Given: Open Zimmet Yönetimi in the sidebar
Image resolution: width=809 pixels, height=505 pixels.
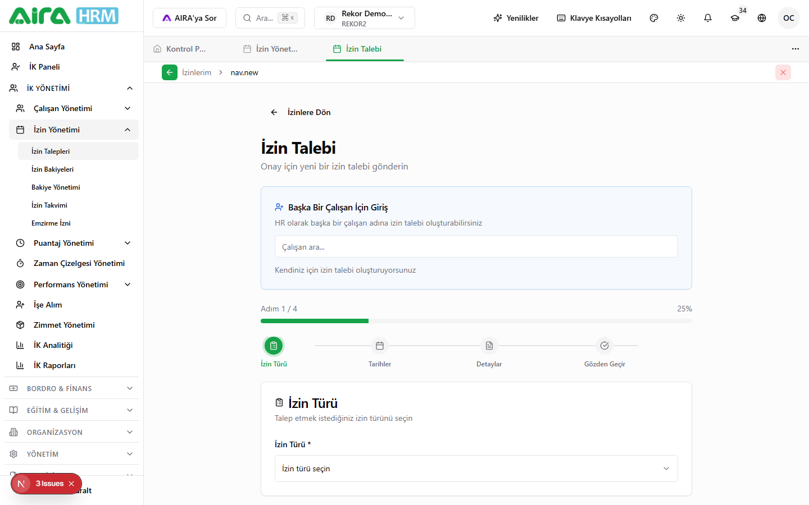Looking at the screenshot, I should pyautogui.click(x=74, y=325).
